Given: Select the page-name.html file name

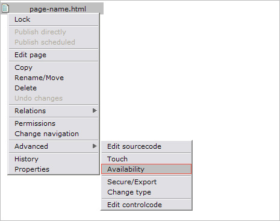Looking at the screenshot, I should pos(58,9).
